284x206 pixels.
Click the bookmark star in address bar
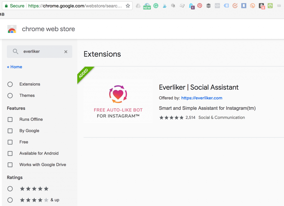(128, 6)
